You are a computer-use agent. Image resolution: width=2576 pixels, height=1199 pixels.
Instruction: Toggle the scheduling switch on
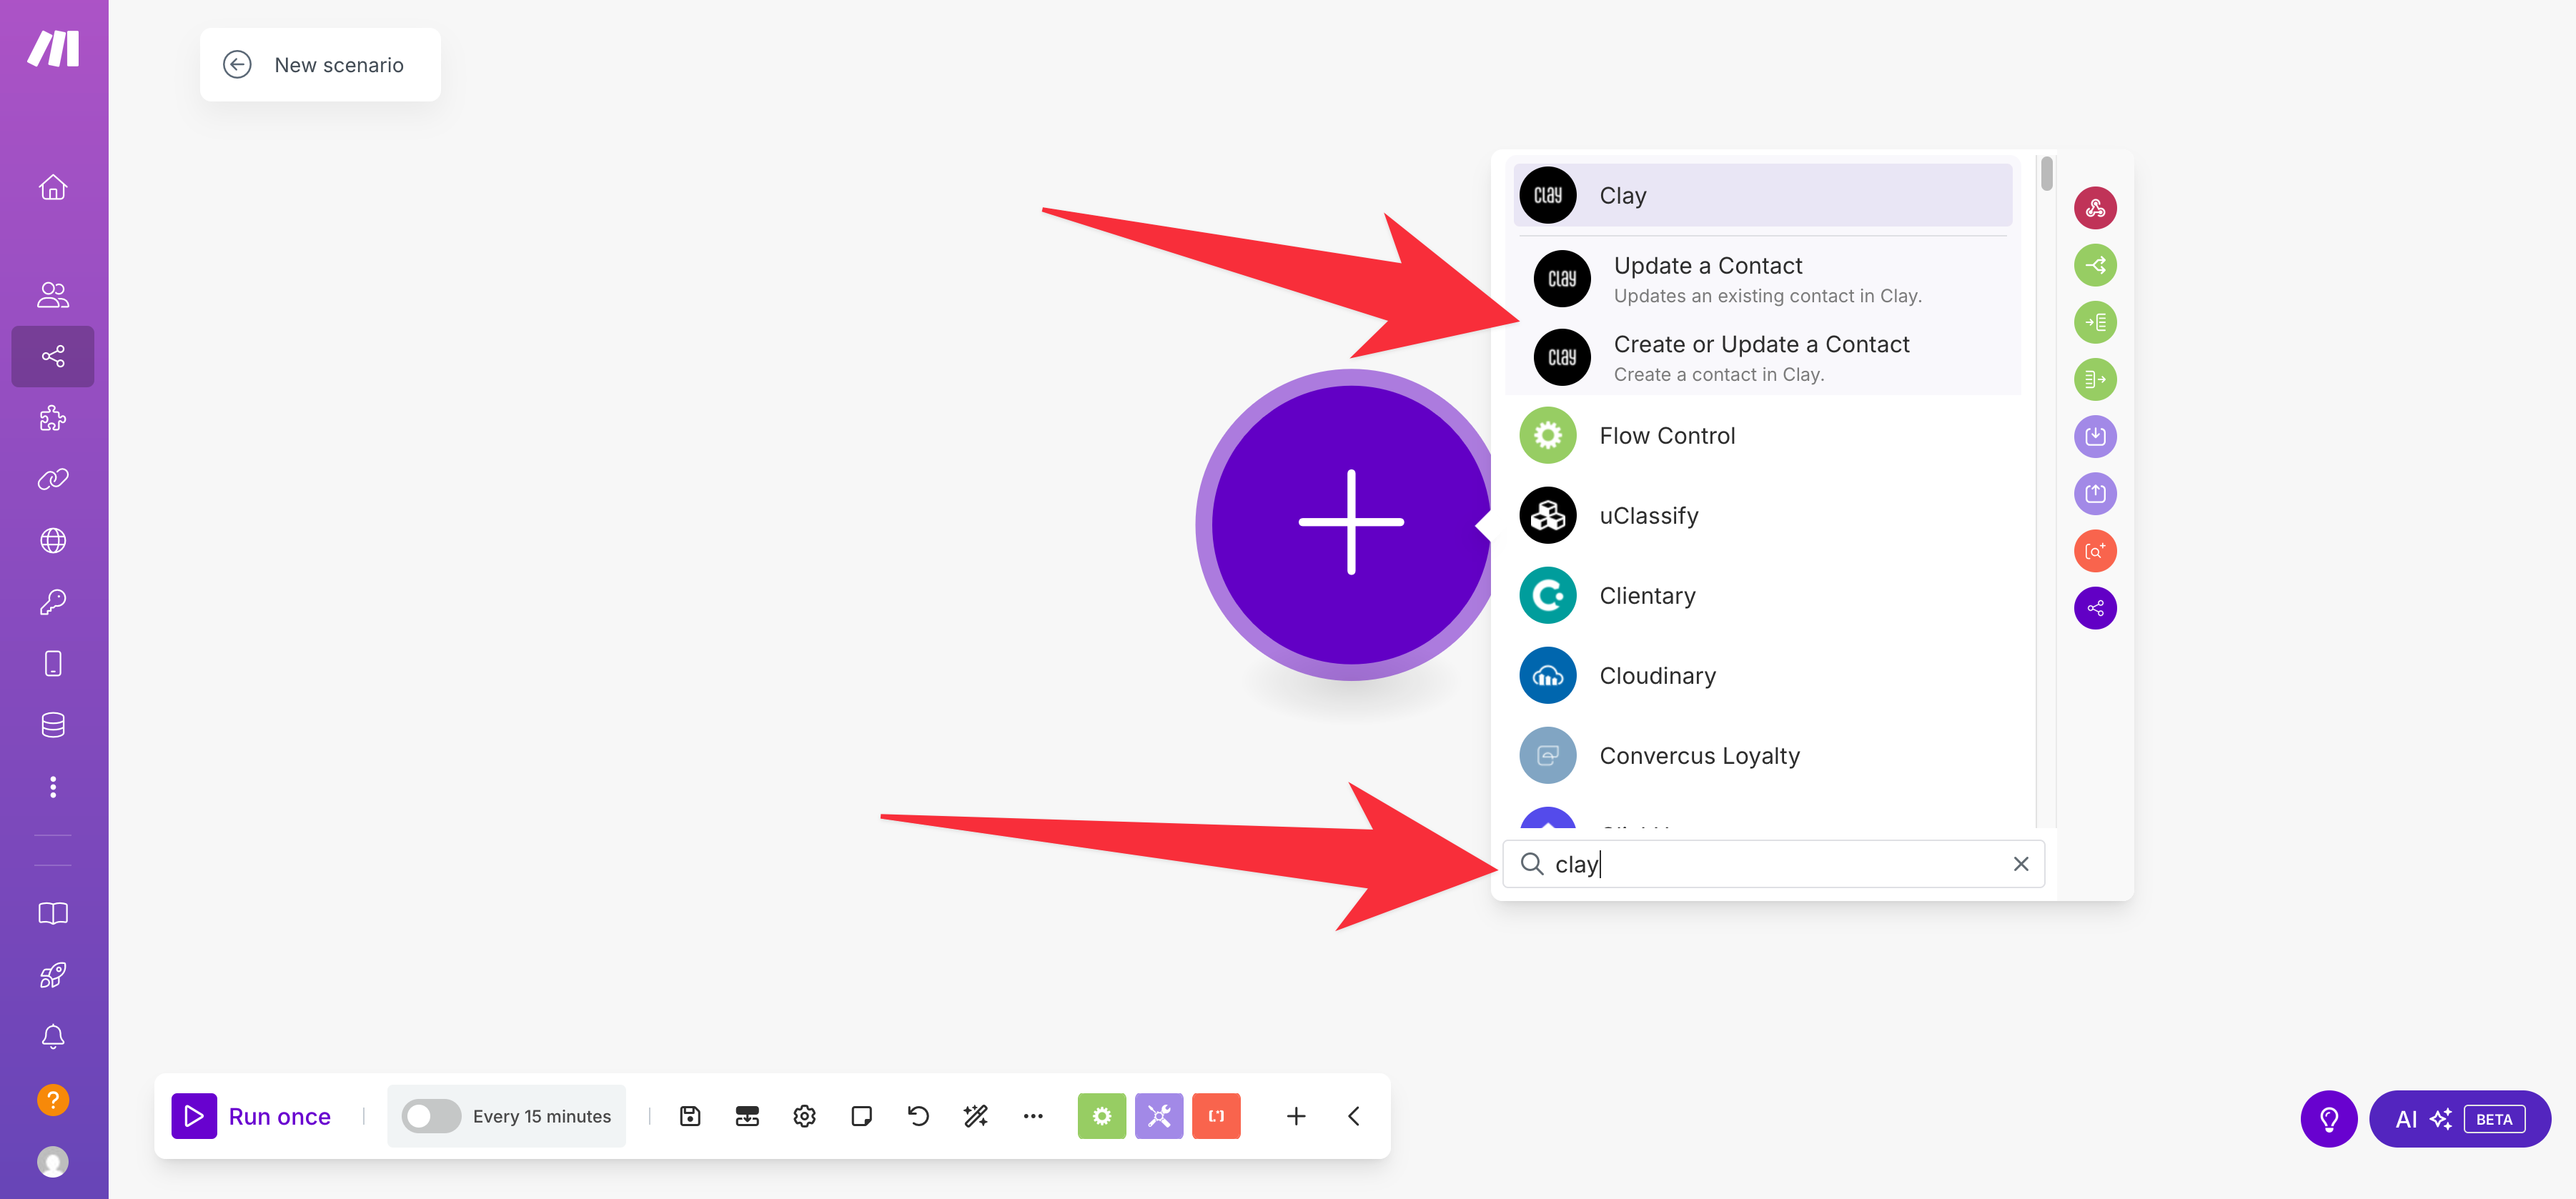click(431, 1116)
